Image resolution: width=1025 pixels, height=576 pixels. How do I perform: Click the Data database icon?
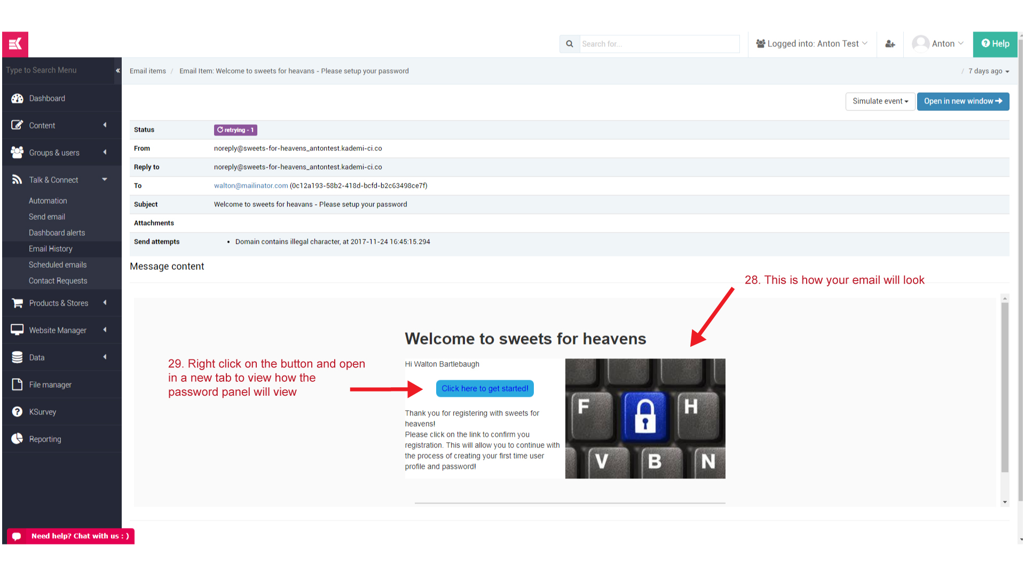(x=17, y=357)
